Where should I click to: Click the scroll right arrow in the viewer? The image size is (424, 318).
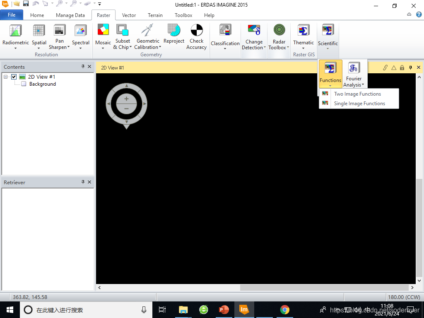[412, 287]
